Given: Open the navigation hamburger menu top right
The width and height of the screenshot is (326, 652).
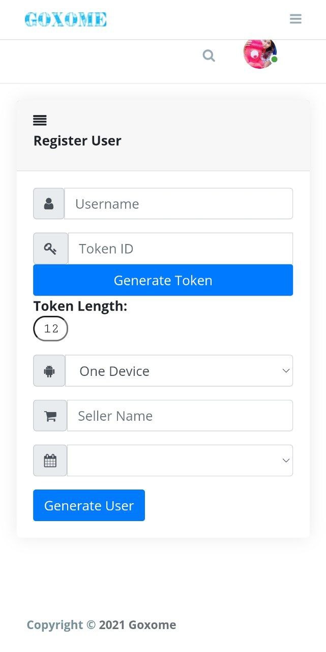Looking at the screenshot, I should [x=295, y=19].
